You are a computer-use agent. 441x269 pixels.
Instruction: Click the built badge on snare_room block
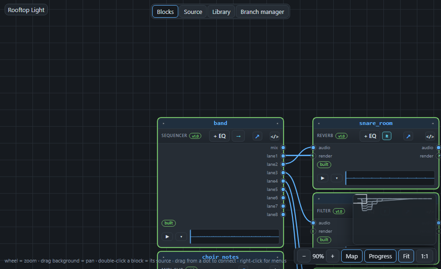pos(324,164)
